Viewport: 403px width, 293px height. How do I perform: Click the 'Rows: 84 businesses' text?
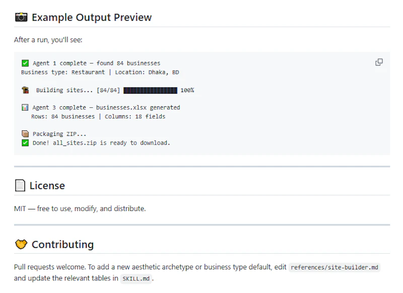pyautogui.click(x=63, y=117)
